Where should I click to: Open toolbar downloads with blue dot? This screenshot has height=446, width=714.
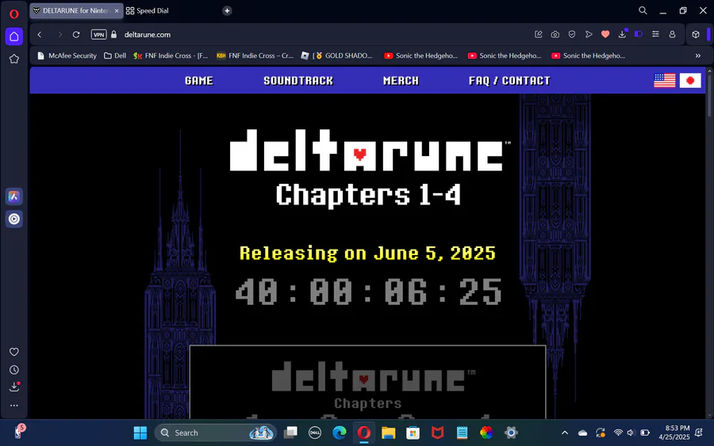pyautogui.click(x=623, y=34)
